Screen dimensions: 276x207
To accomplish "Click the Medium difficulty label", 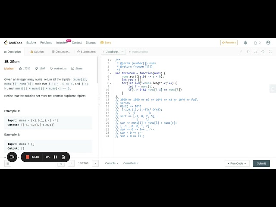I will coord(9,69).
